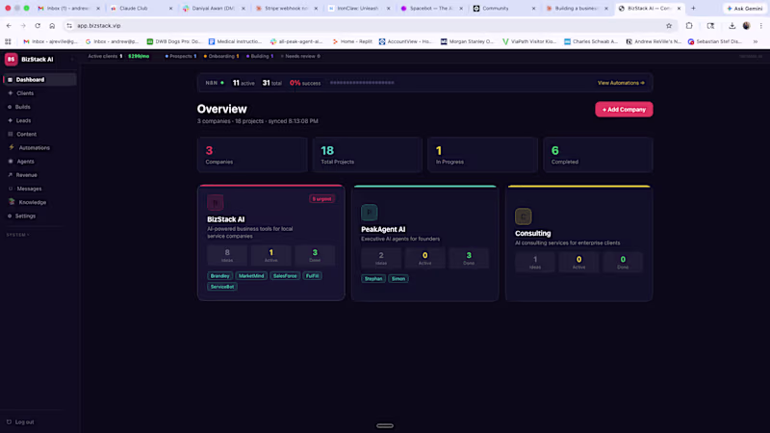Open the browser Downloads icon
Viewport: 770px width, 433px height.
(731, 26)
